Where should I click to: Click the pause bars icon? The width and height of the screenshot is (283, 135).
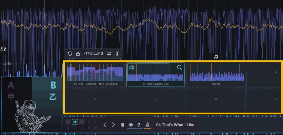(x=123, y=125)
